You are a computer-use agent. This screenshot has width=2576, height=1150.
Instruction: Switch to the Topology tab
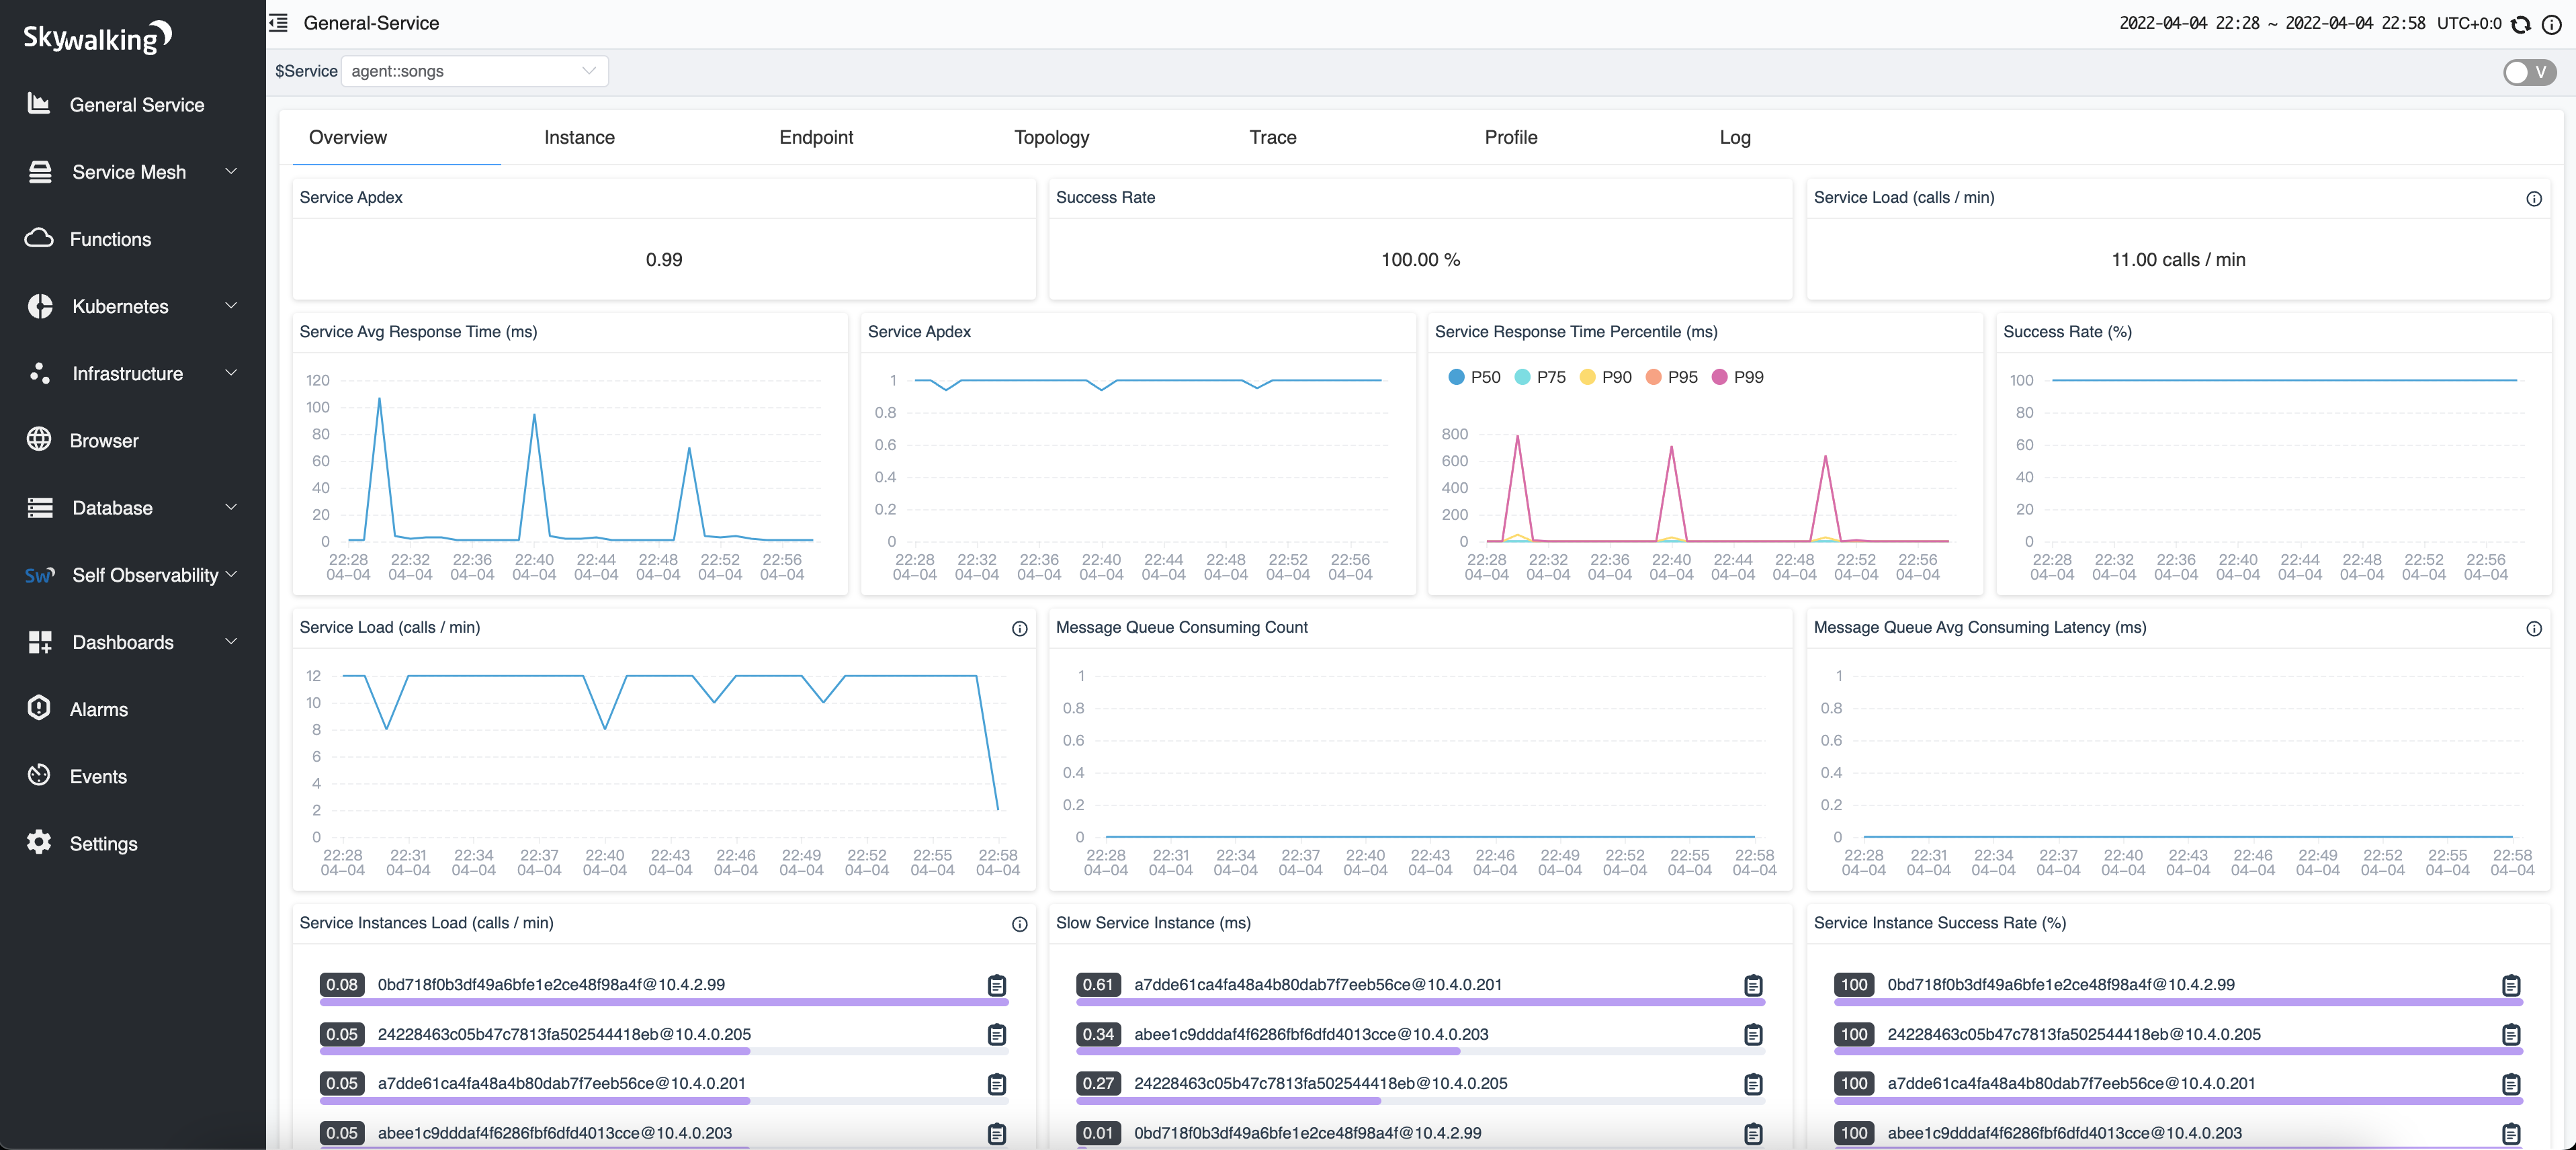[1051, 137]
